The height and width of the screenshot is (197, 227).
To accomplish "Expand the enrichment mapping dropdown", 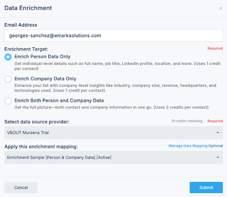I will click(113, 157).
